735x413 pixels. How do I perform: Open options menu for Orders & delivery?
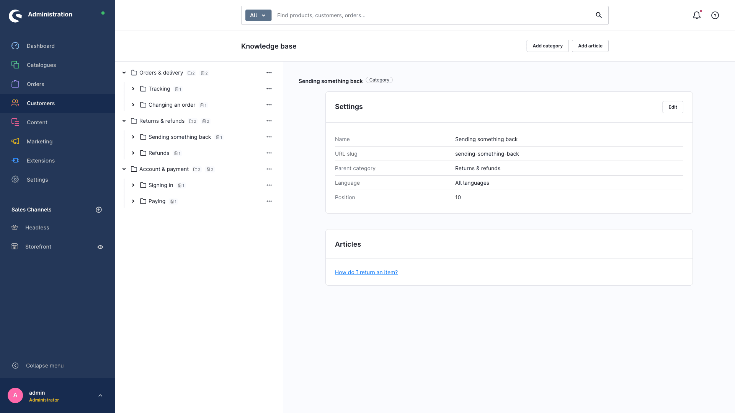pos(269,73)
